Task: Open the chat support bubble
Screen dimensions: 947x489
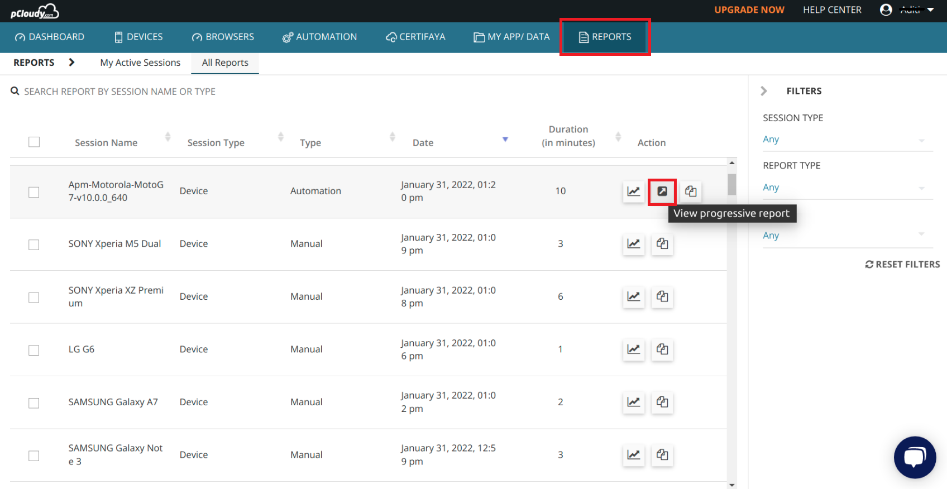Action: click(x=914, y=457)
